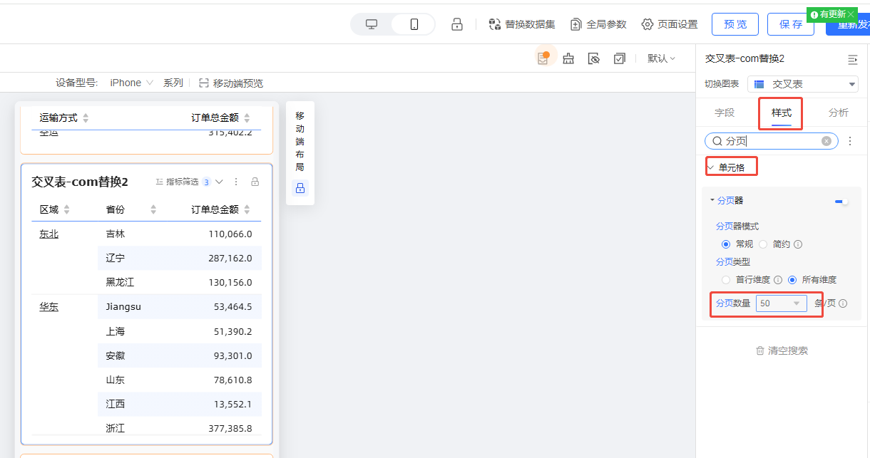Open more options on 交叉表-com替换2 card
The height and width of the screenshot is (458, 870).
pos(237,182)
